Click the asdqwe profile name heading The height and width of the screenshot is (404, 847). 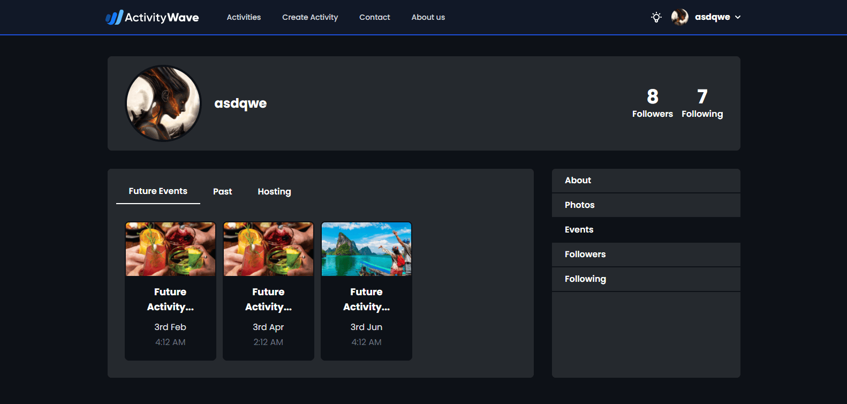(x=240, y=103)
